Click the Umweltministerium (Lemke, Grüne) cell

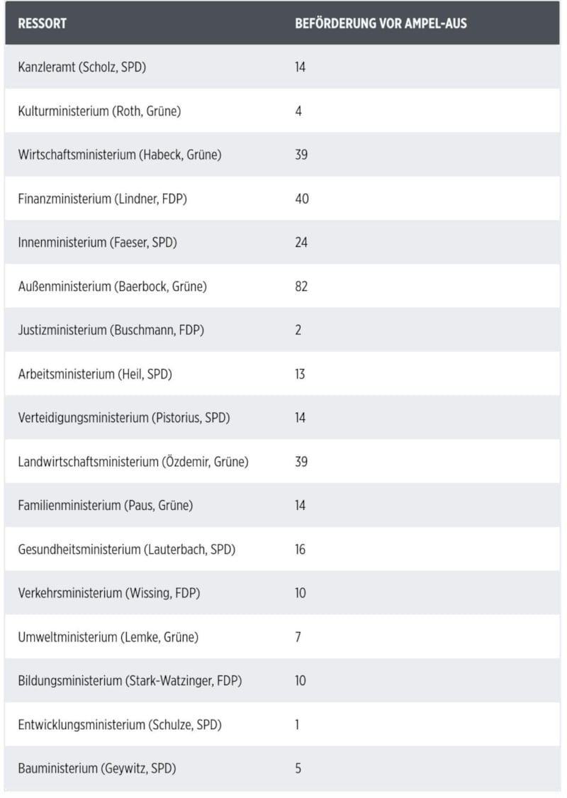point(108,637)
